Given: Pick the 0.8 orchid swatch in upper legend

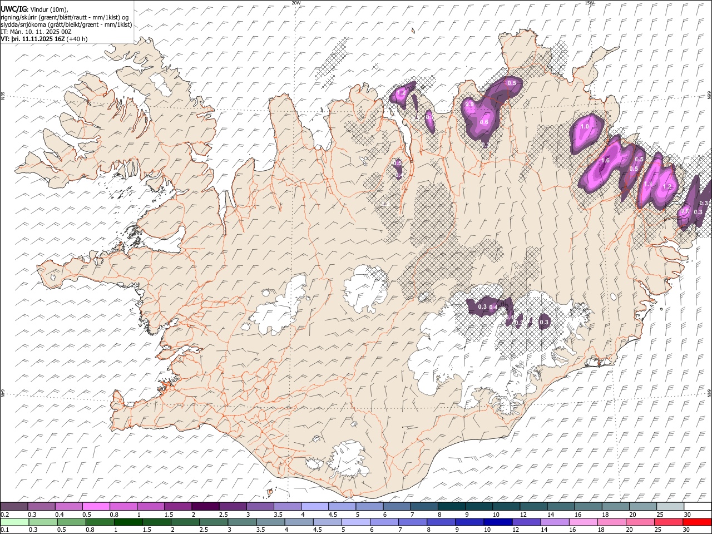Looking at the screenshot, I should tap(123, 507).
